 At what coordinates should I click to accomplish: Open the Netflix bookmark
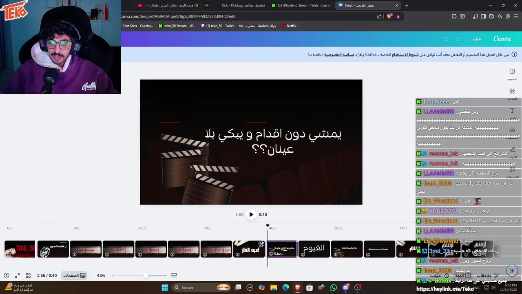[289, 26]
